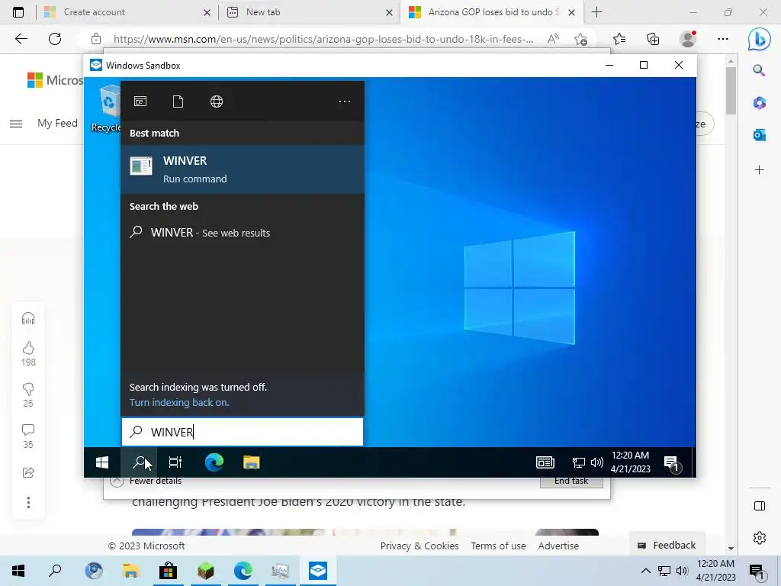Listen to the article with headphones icon

coord(28,318)
